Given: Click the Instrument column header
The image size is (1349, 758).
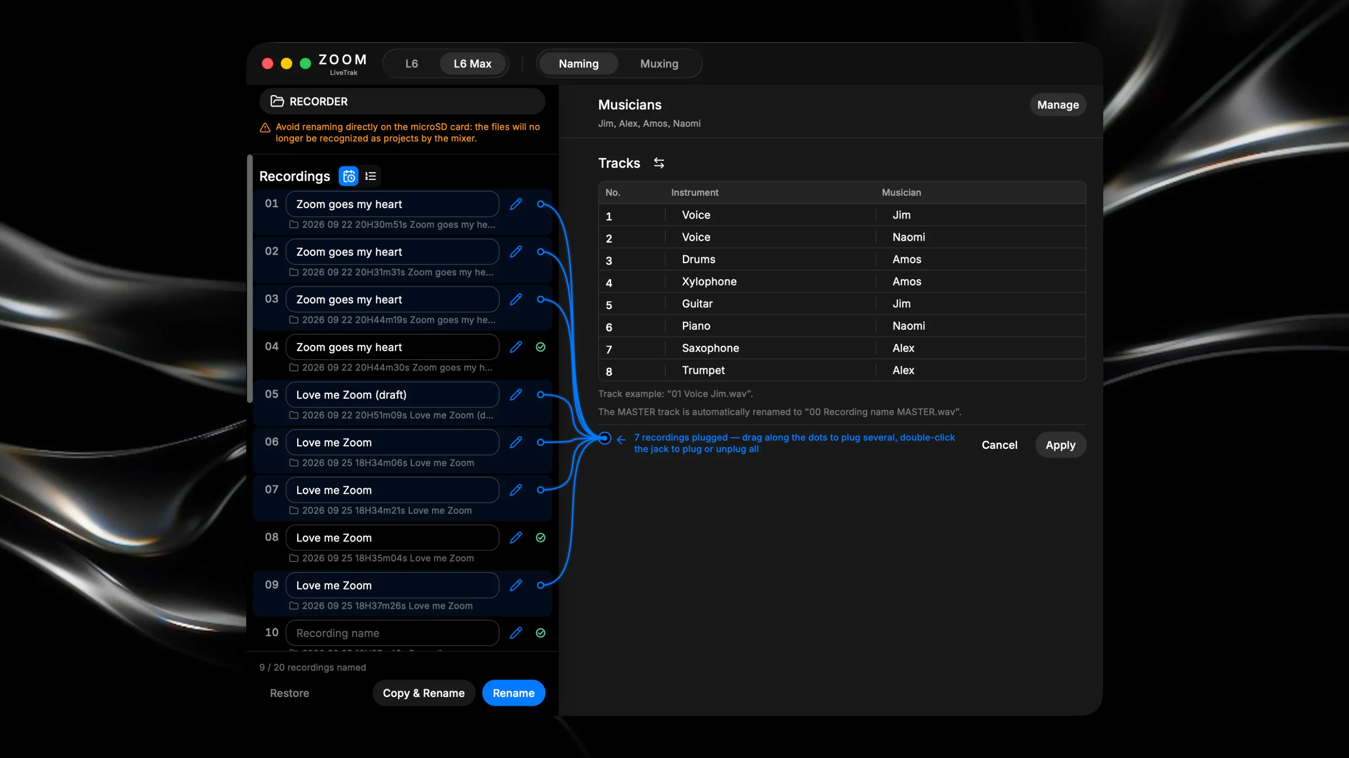Looking at the screenshot, I should [694, 192].
